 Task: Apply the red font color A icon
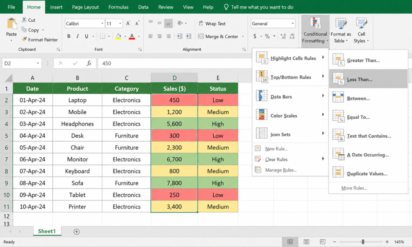click(132, 36)
